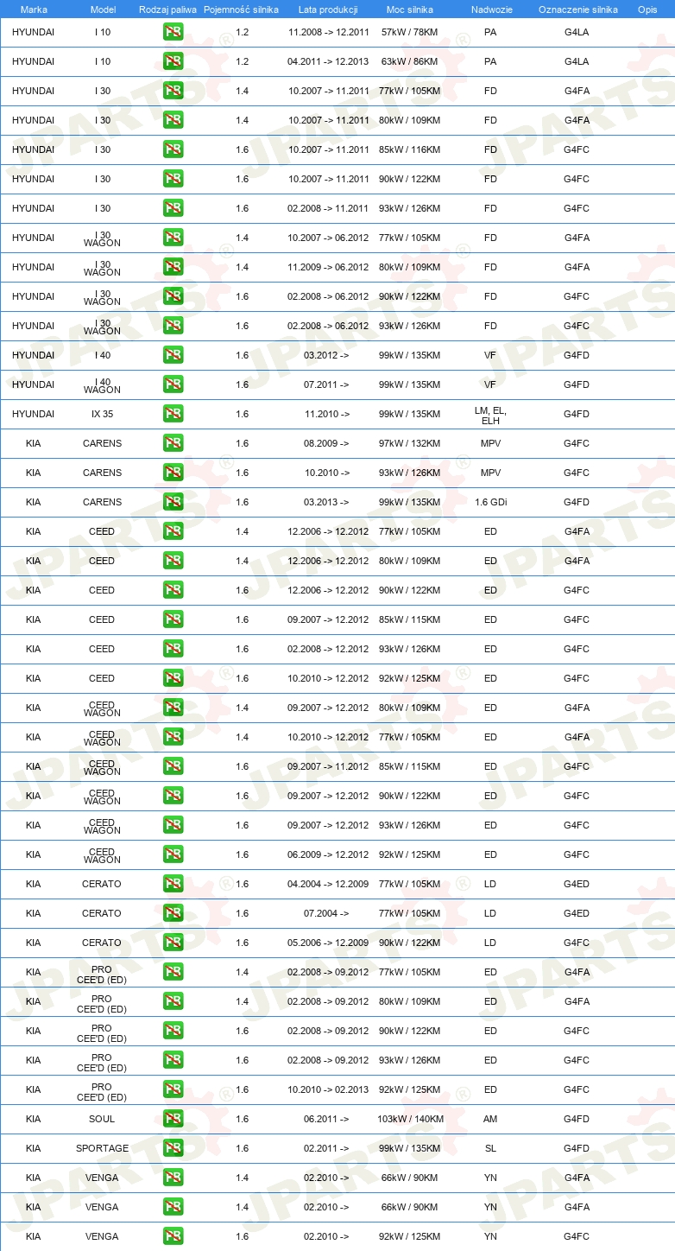Select the '85kW / 116KM' power cell
Screen dimensions: 675x1251
410,149
